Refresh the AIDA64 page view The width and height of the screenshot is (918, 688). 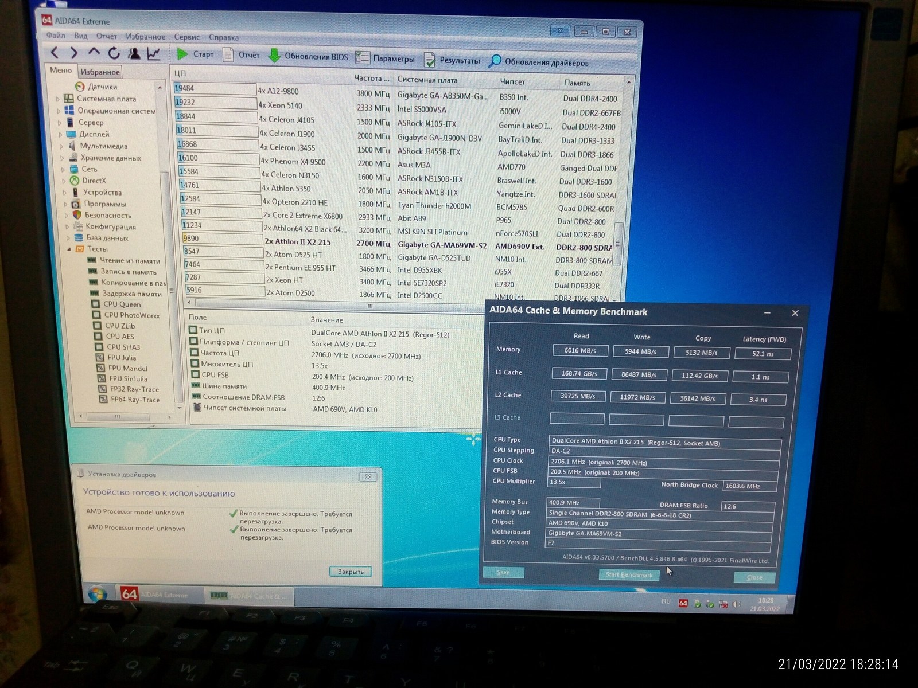[x=114, y=53]
